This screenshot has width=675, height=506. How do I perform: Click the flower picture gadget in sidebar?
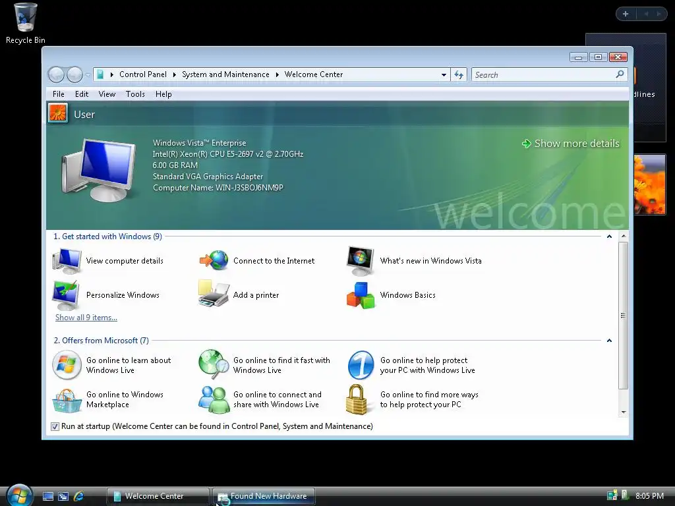(649, 184)
